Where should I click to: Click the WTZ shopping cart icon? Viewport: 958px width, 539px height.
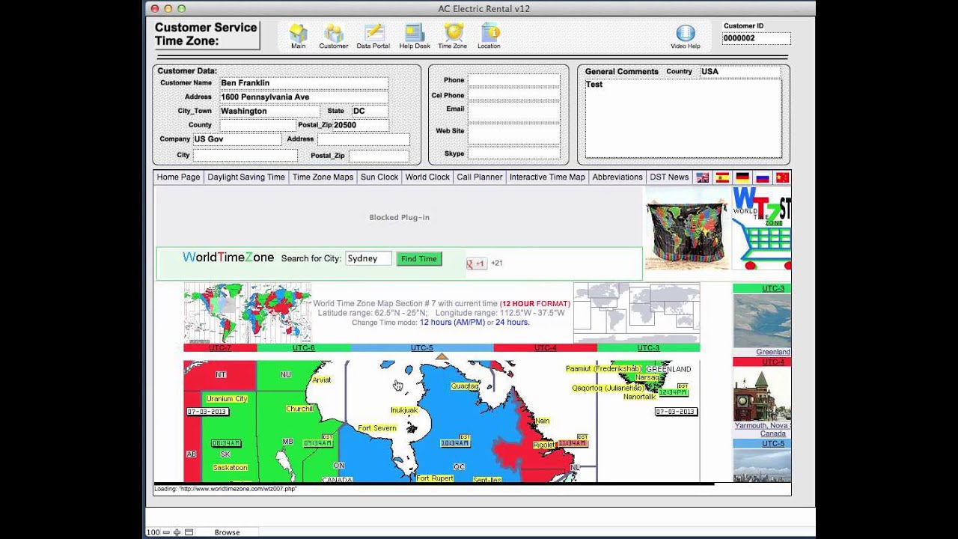pyautogui.click(x=762, y=228)
